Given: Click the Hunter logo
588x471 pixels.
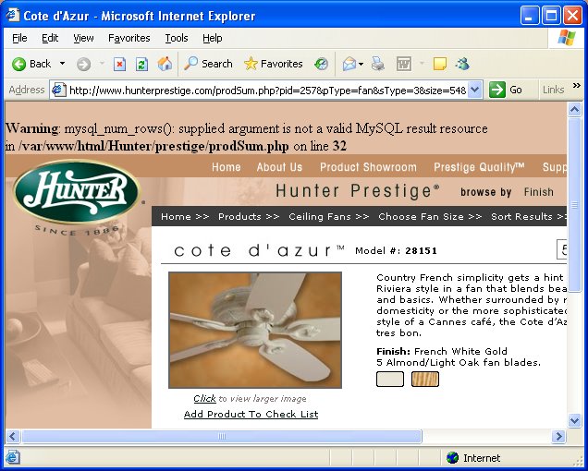Looking at the screenshot, I should (x=77, y=191).
